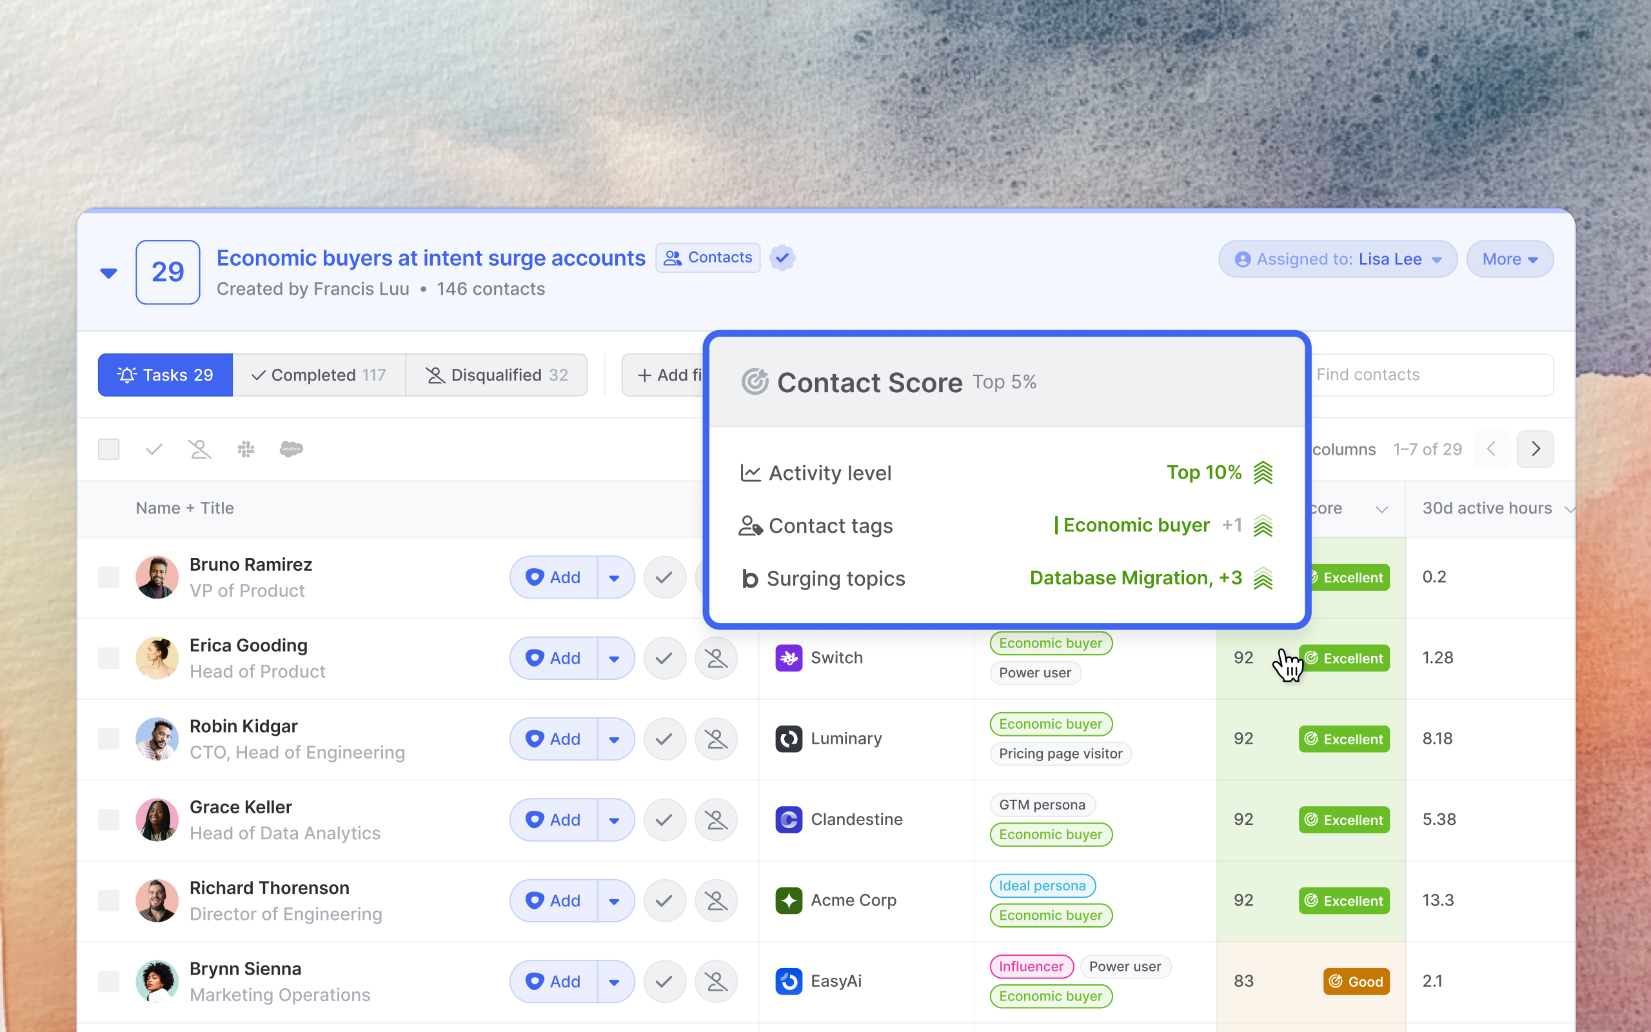Disqualify Robin Kidgar with person-slash icon

tap(716, 739)
